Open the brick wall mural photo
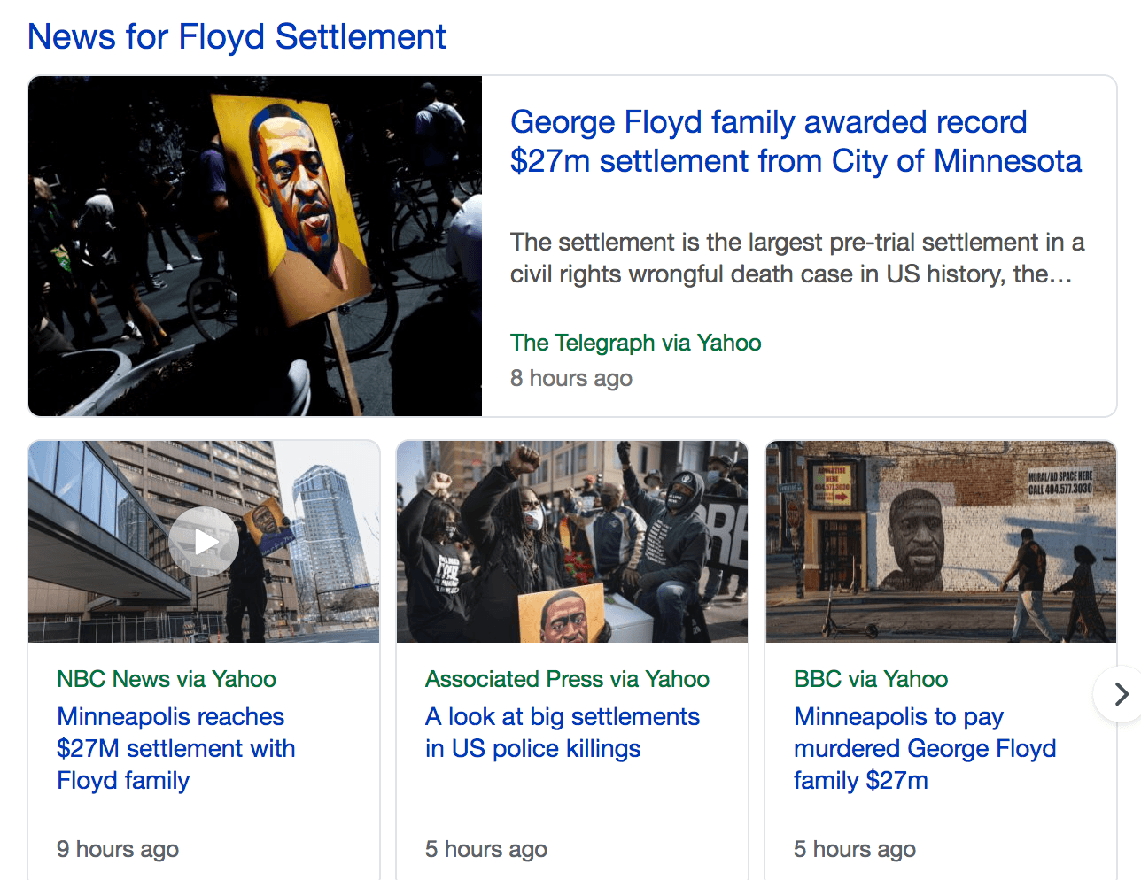The image size is (1141, 880). click(x=941, y=542)
